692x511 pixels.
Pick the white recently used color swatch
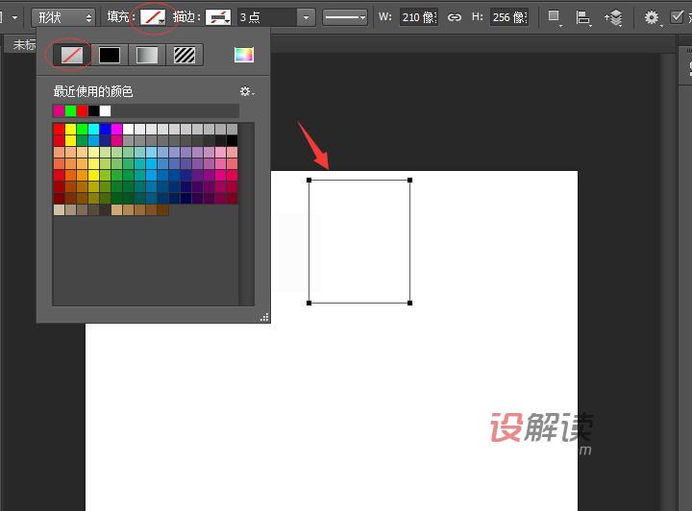105,110
